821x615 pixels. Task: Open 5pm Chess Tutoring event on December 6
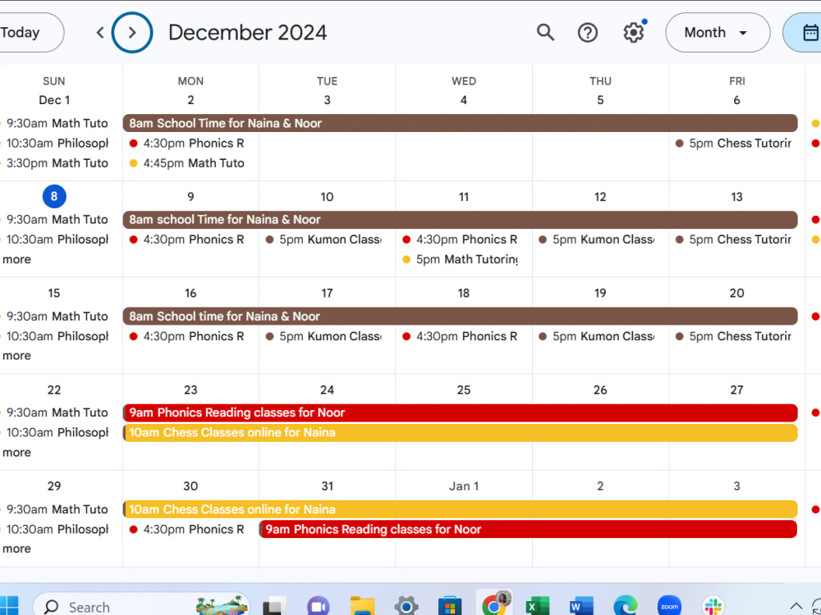[x=734, y=143]
